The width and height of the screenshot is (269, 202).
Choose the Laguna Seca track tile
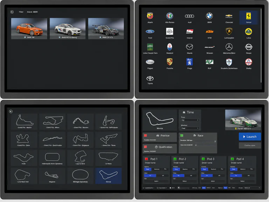(x=80, y=158)
